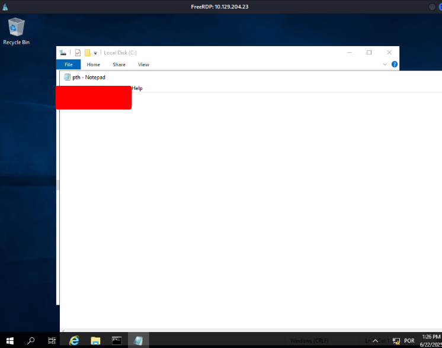
Task: Click the New Folder quick access icon
Action: coord(87,53)
